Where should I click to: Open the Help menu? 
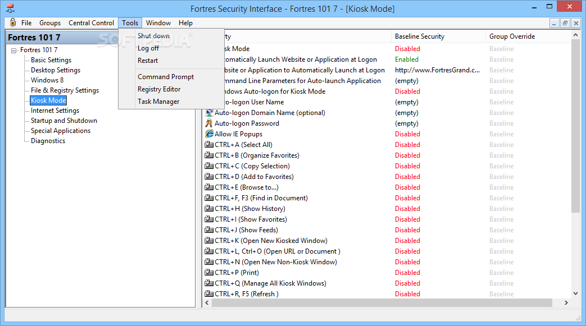pyautogui.click(x=185, y=23)
